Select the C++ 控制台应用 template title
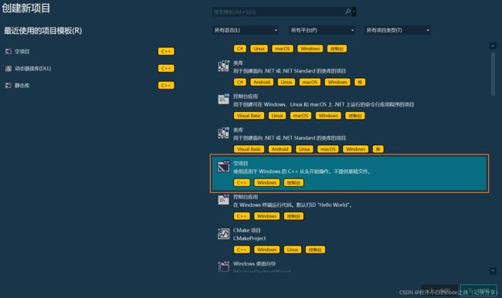Viewport: 502px width, 298px height. pyautogui.click(x=246, y=197)
